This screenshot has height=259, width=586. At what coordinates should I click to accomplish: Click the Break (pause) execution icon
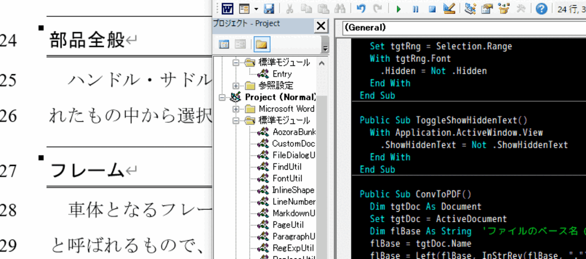416,9
